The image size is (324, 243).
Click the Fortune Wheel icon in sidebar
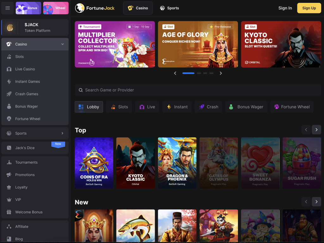(x=9, y=119)
